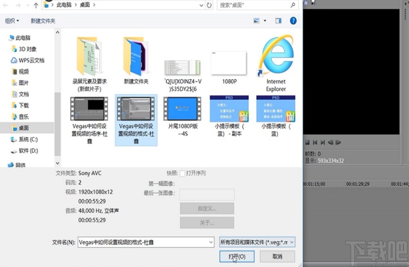The image size is (409, 267).
Task: Select 片尾1080P版--4S video file
Action: tap(183, 116)
